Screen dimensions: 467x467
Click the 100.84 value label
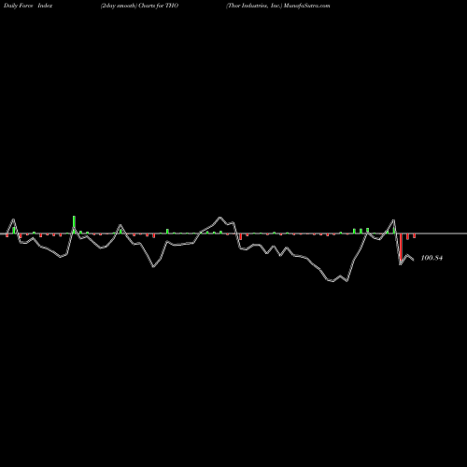(x=432, y=258)
